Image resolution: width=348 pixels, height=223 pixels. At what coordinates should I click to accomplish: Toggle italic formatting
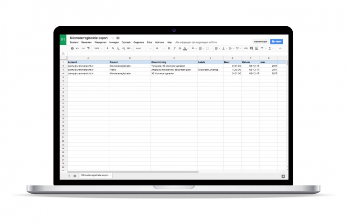174,48
